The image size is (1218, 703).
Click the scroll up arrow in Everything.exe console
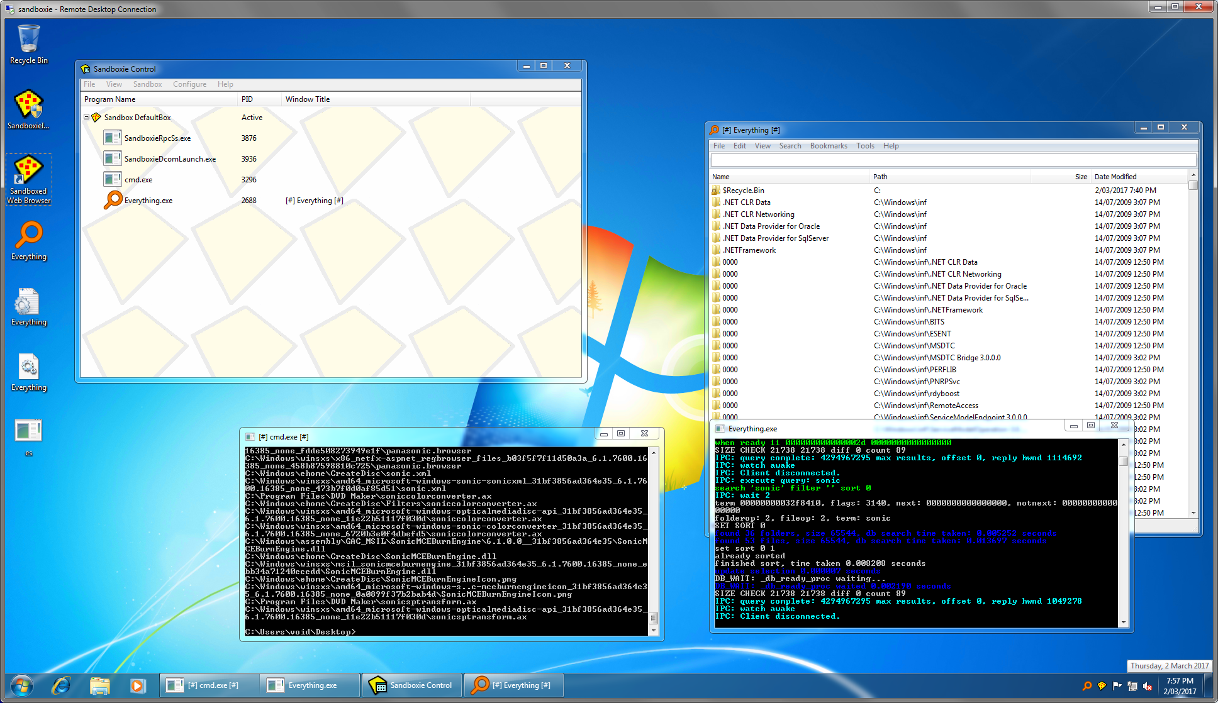tap(1124, 444)
